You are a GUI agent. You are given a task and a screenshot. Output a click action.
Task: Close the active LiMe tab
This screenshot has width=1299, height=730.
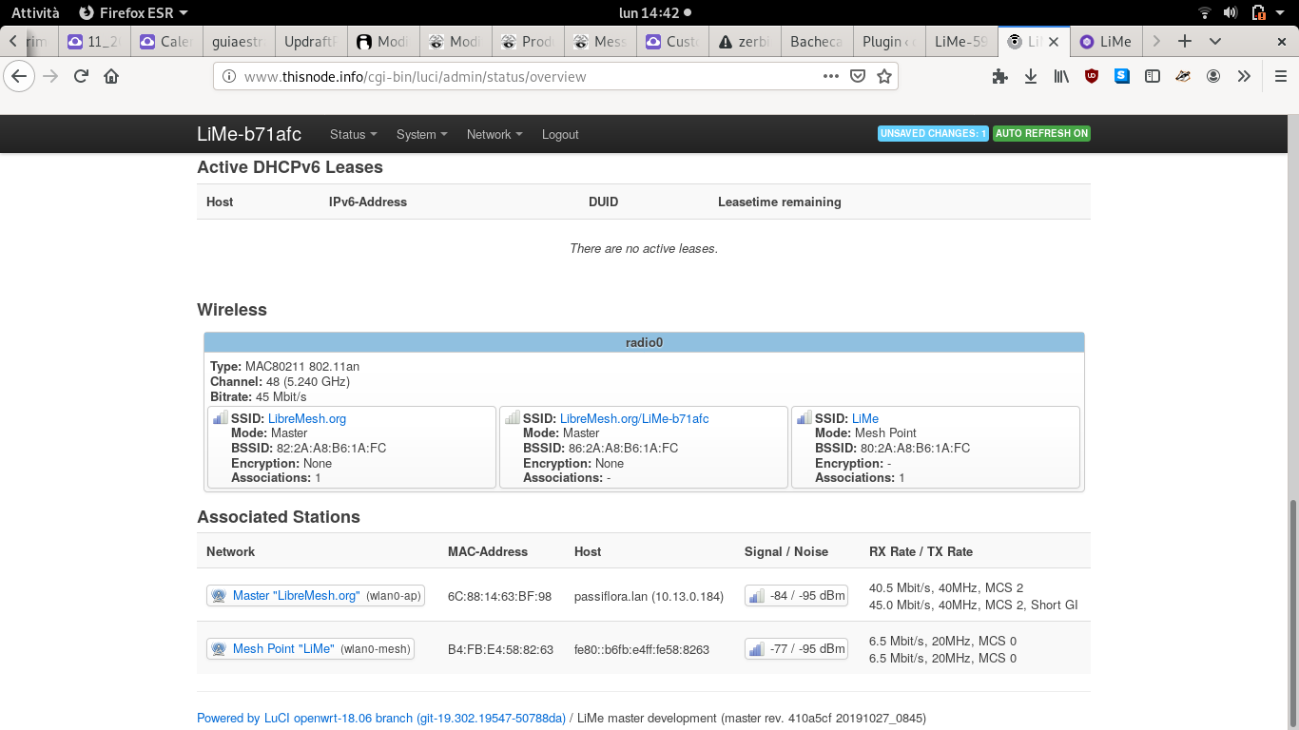click(1053, 42)
